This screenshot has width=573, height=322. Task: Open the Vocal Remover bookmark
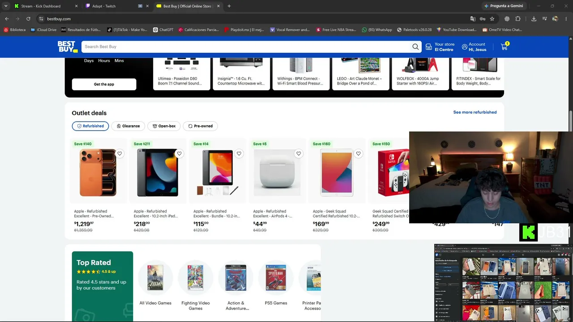290,30
